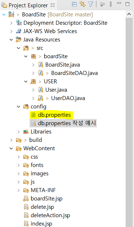The width and height of the screenshot is (134, 227).
Task: Click the Deployment Descriptor icon
Action: coord(19,23)
